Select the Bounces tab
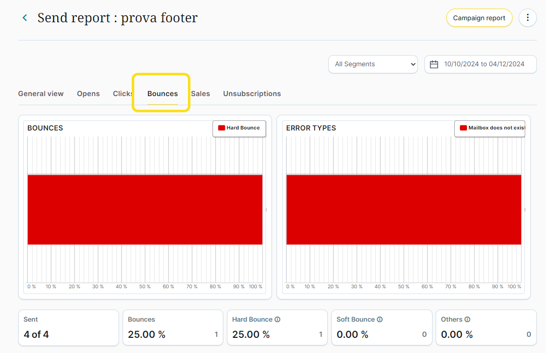The image size is (546, 353). pos(163,94)
